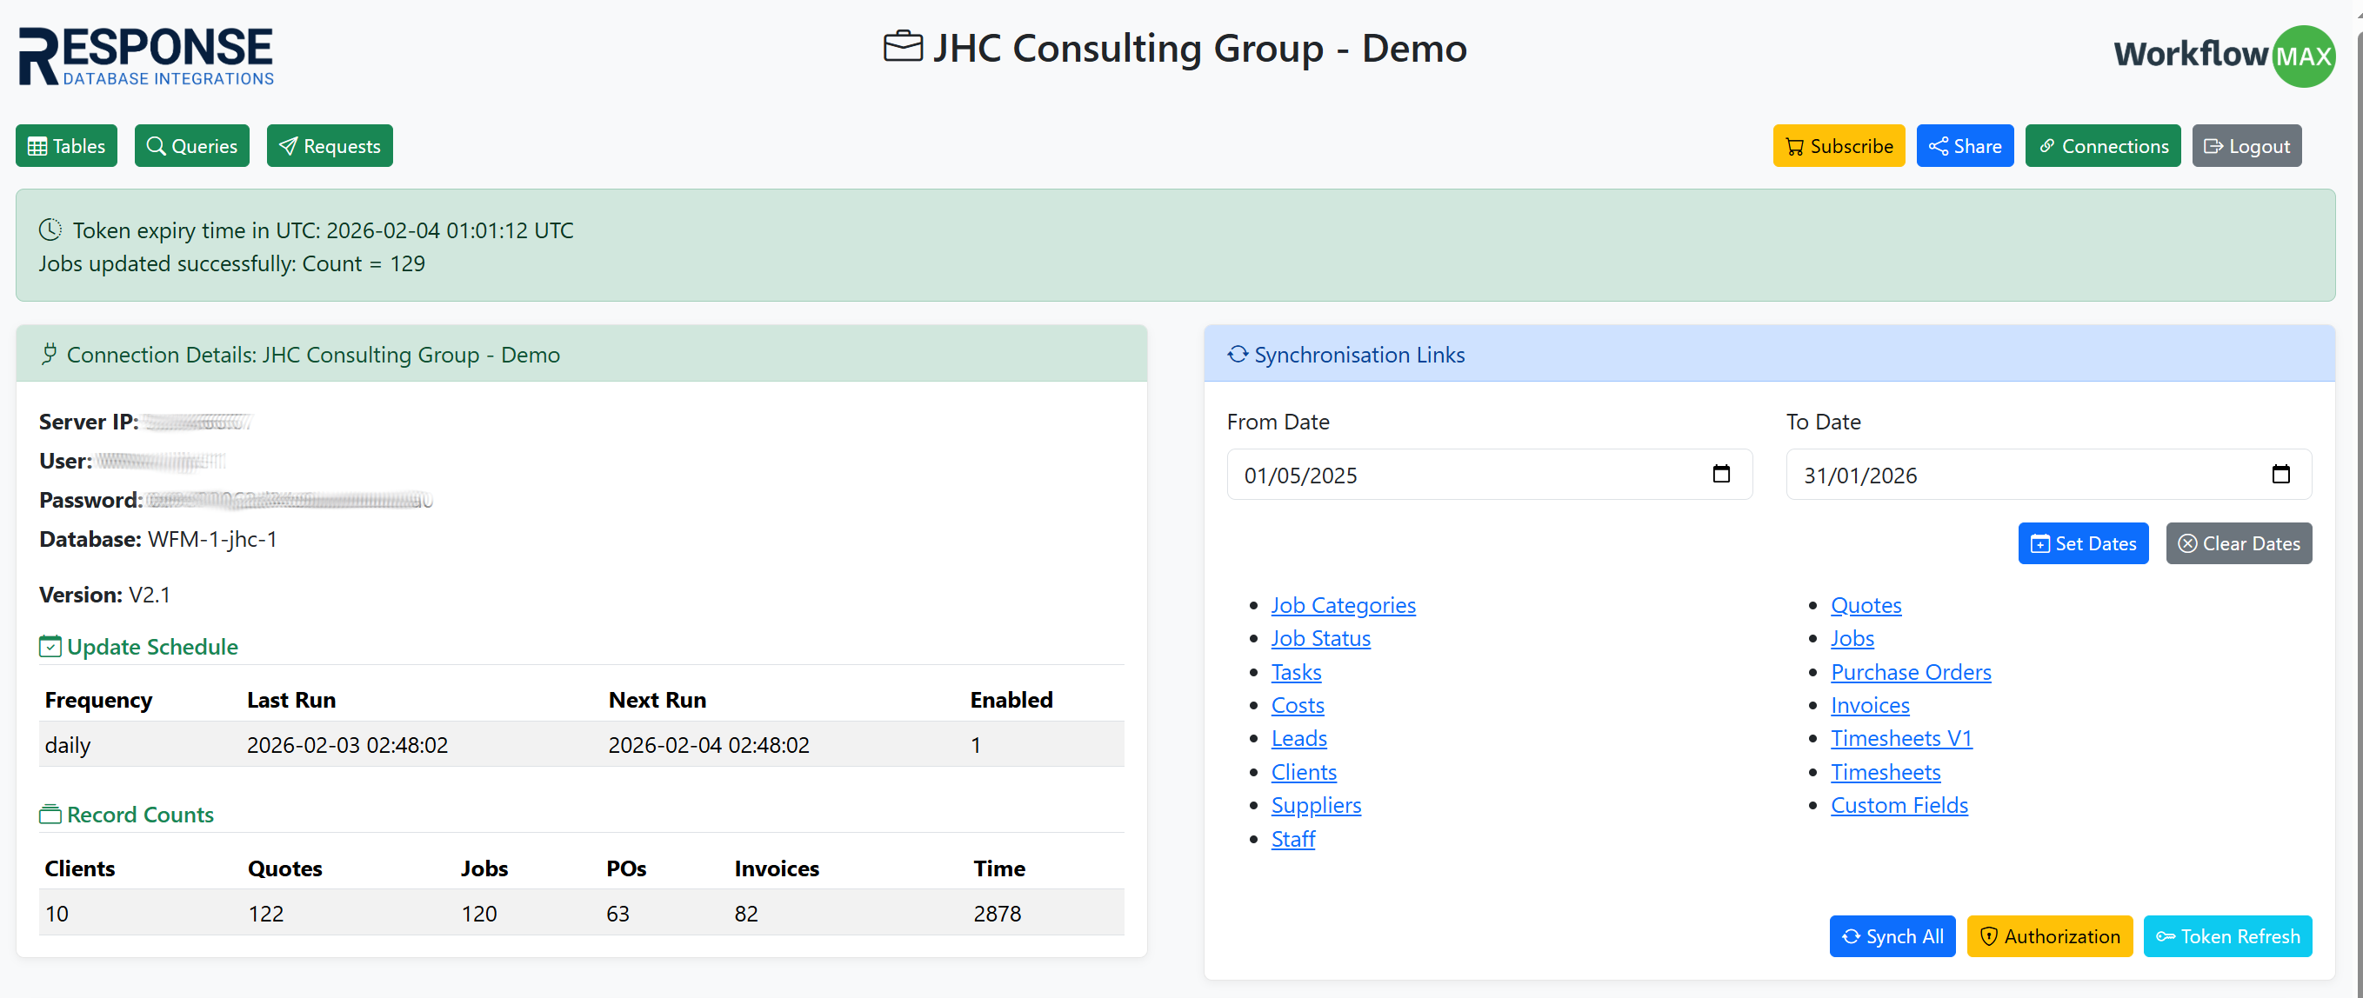2363x998 pixels.
Task: Click the Token Refresh button
Action: coord(2226,935)
